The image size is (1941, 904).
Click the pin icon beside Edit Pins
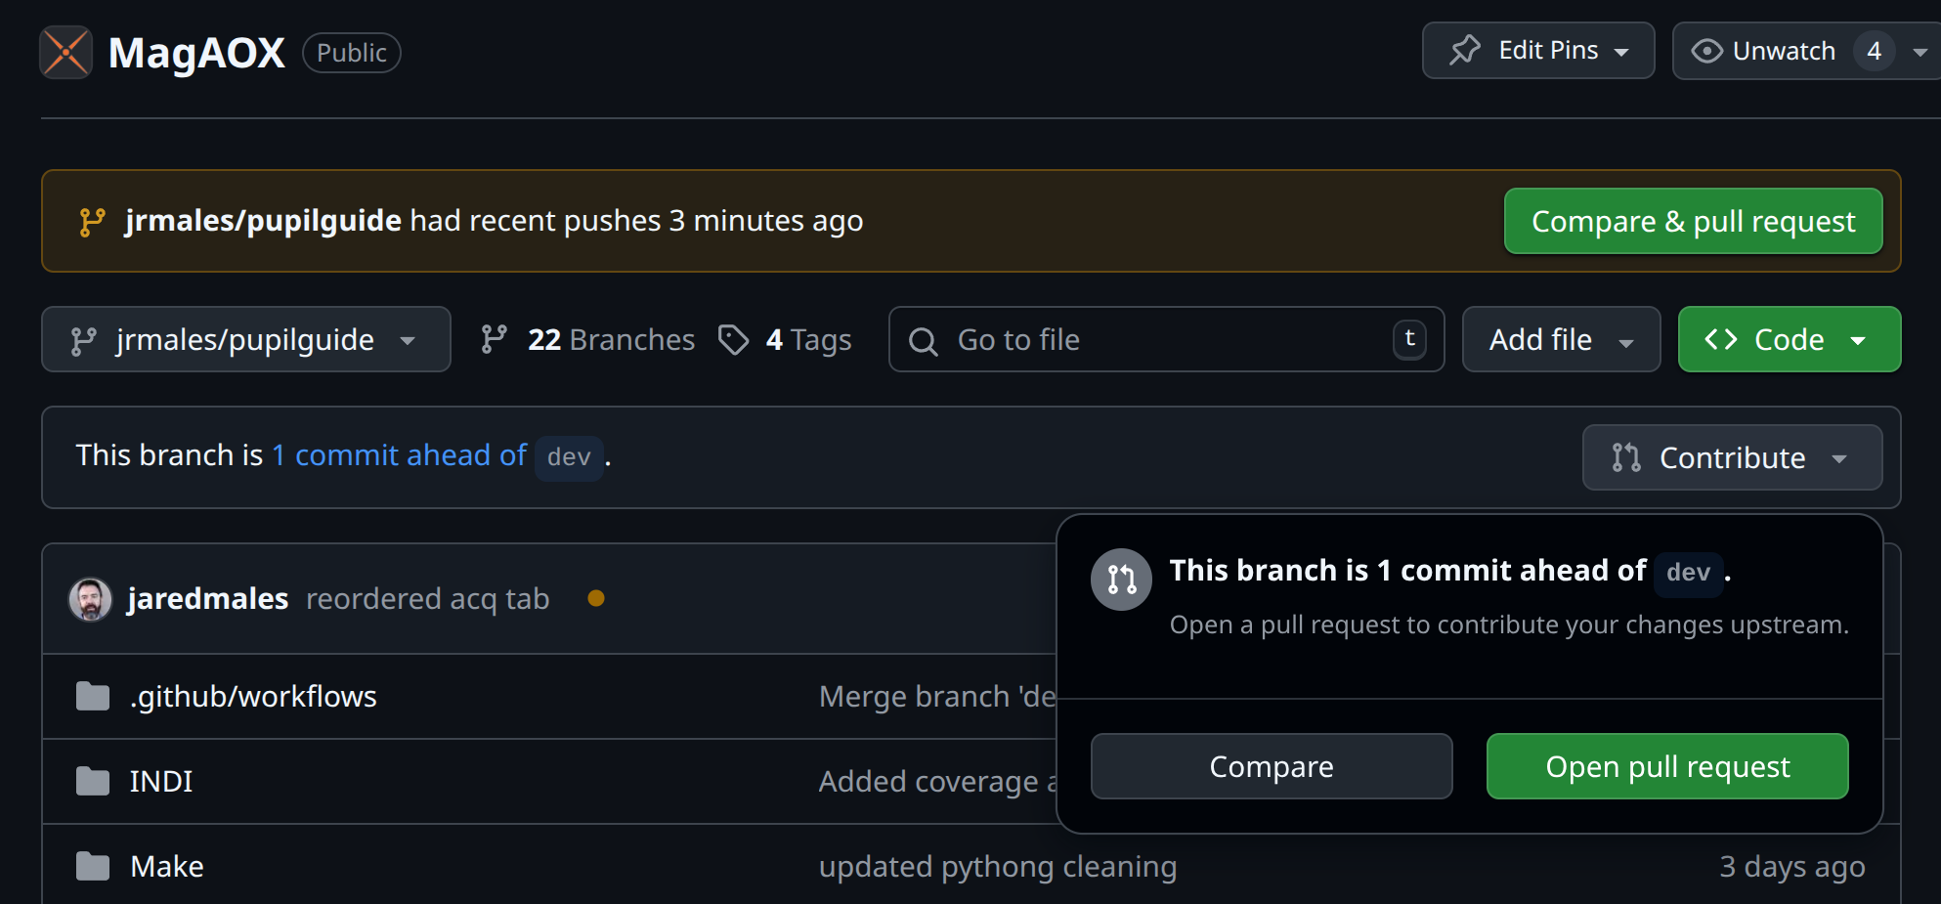1465,50
